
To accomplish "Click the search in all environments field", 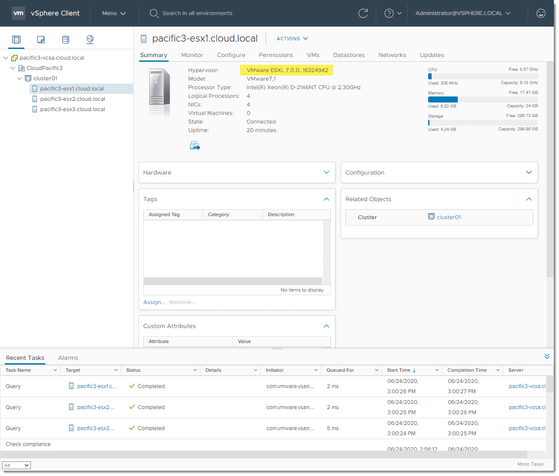I will pos(197,13).
